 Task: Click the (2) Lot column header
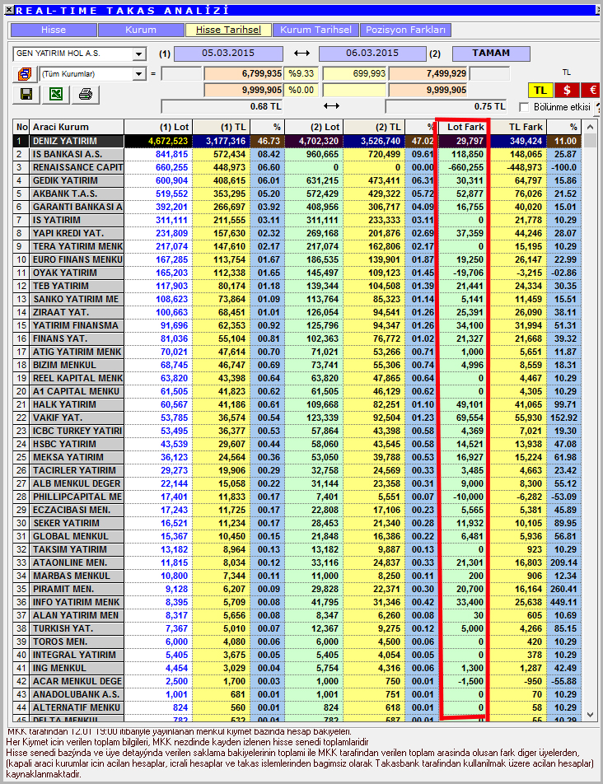coord(314,127)
